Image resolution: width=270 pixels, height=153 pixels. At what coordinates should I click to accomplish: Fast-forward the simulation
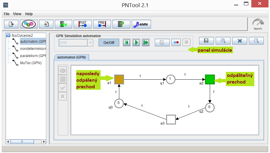[145, 42]
